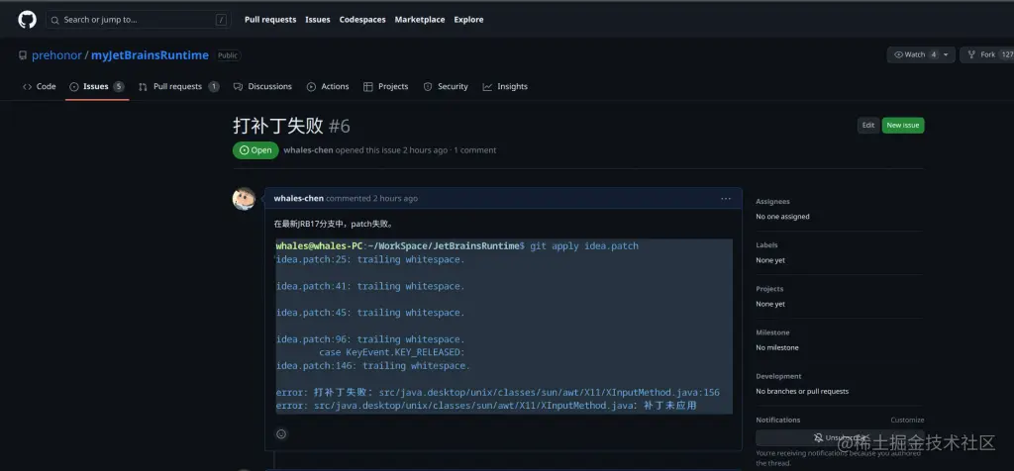Image resolution: width=1014 pixels, height=471 pixels.
Task: Click the Fork button
Action: pyautogui.click(x=987, y=55)
